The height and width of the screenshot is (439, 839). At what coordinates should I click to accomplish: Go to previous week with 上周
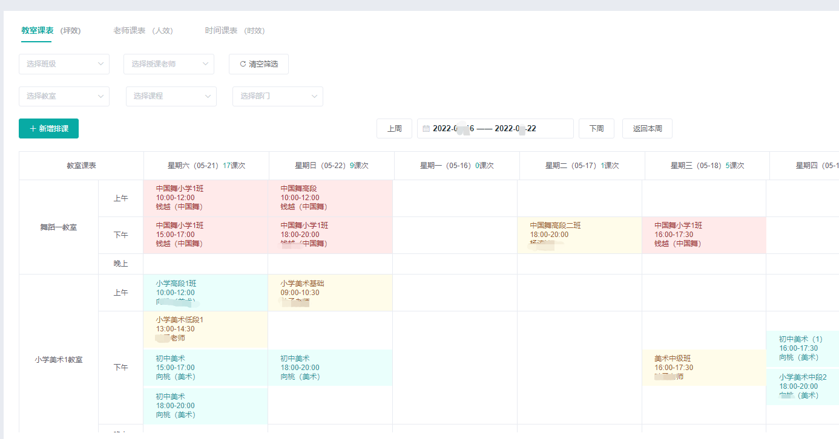pyautogui.click(x=394, y=129)
